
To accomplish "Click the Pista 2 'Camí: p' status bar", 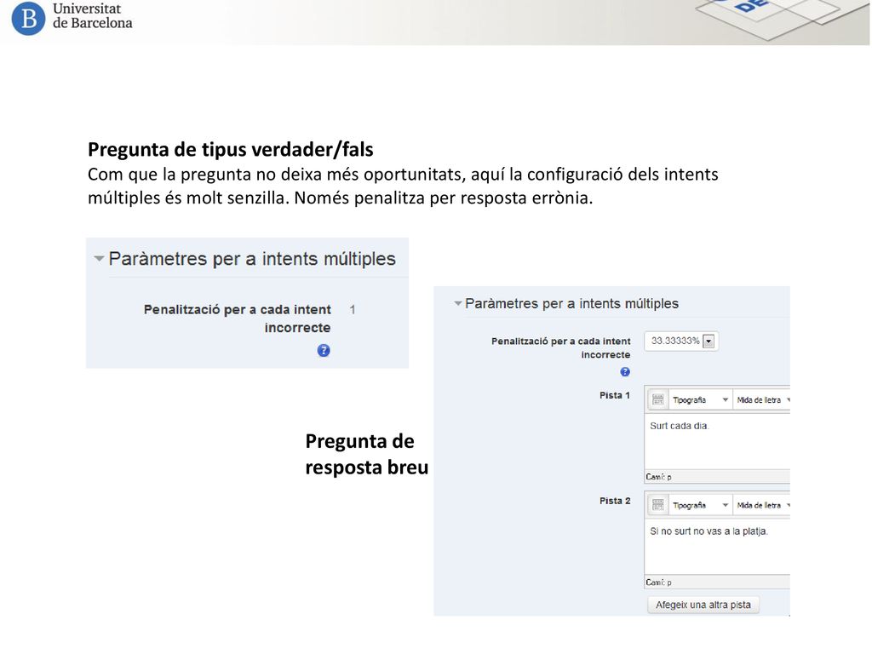I will pyautogui.click(x=717, y=582).
